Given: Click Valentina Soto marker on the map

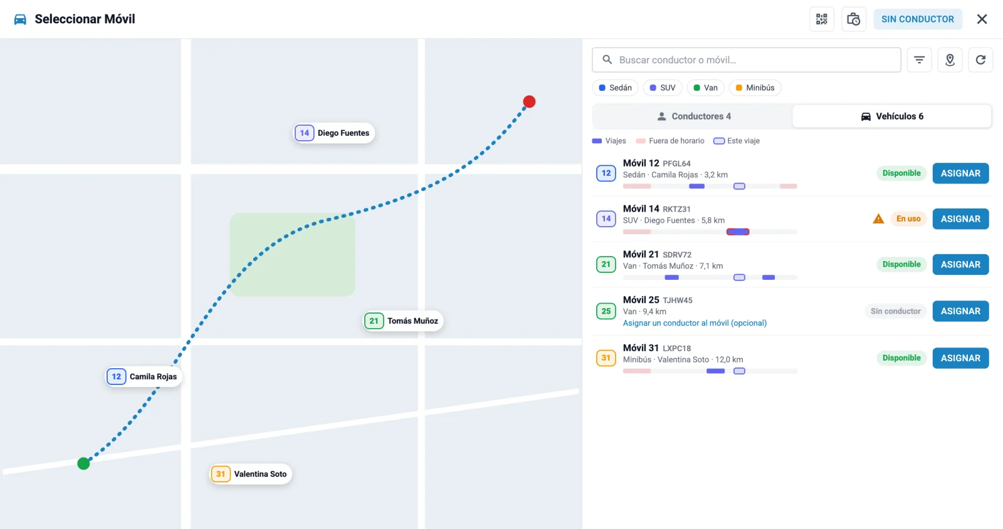Looking at the screenshot, I should coord(251,474).
